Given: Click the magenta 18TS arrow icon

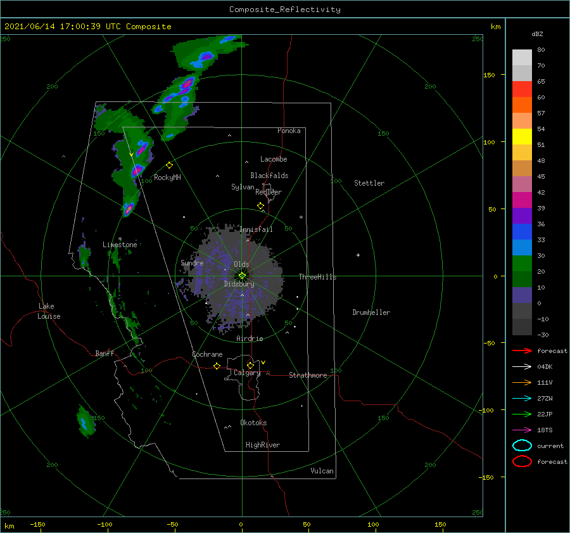Looking at the screenshot, I should [522, 430].
